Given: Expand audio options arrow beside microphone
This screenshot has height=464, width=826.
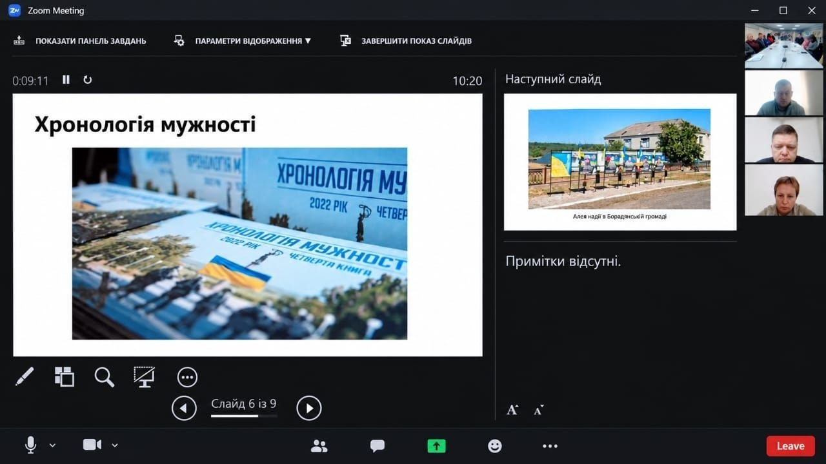Looking at the screenshot, I should point(53,445).
